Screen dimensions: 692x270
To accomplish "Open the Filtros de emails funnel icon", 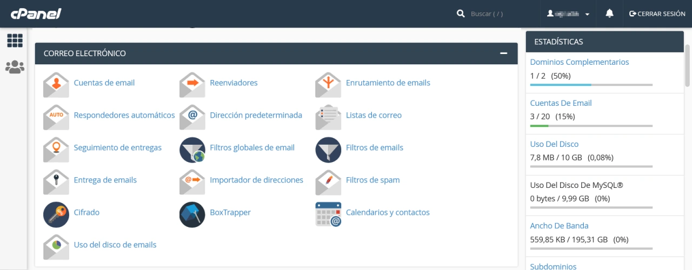I will [x=328, y=150].
